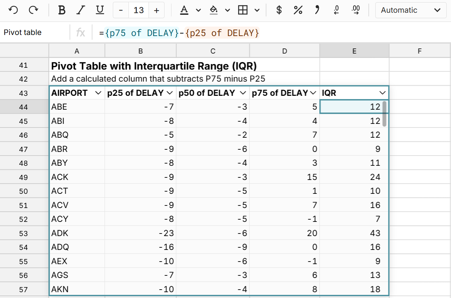Toggle bold formatting
Screen dimensions: 451x298
tap(62, 10)
